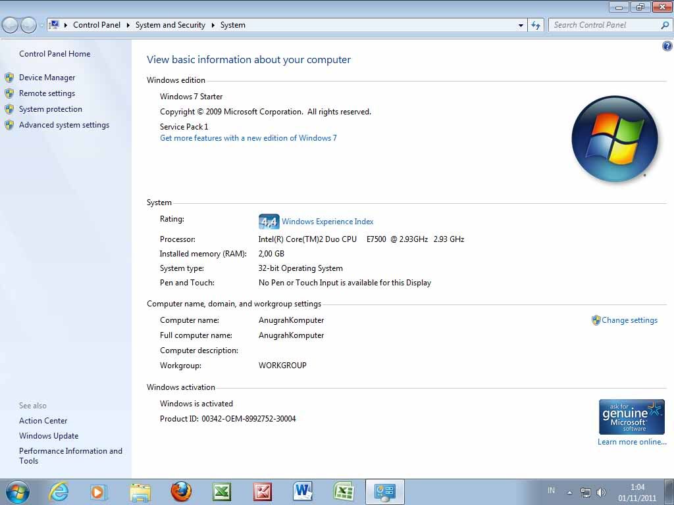Click the active Control Panel taskbar button
This screenshot has width=674, height=505.
coord(384,492)
